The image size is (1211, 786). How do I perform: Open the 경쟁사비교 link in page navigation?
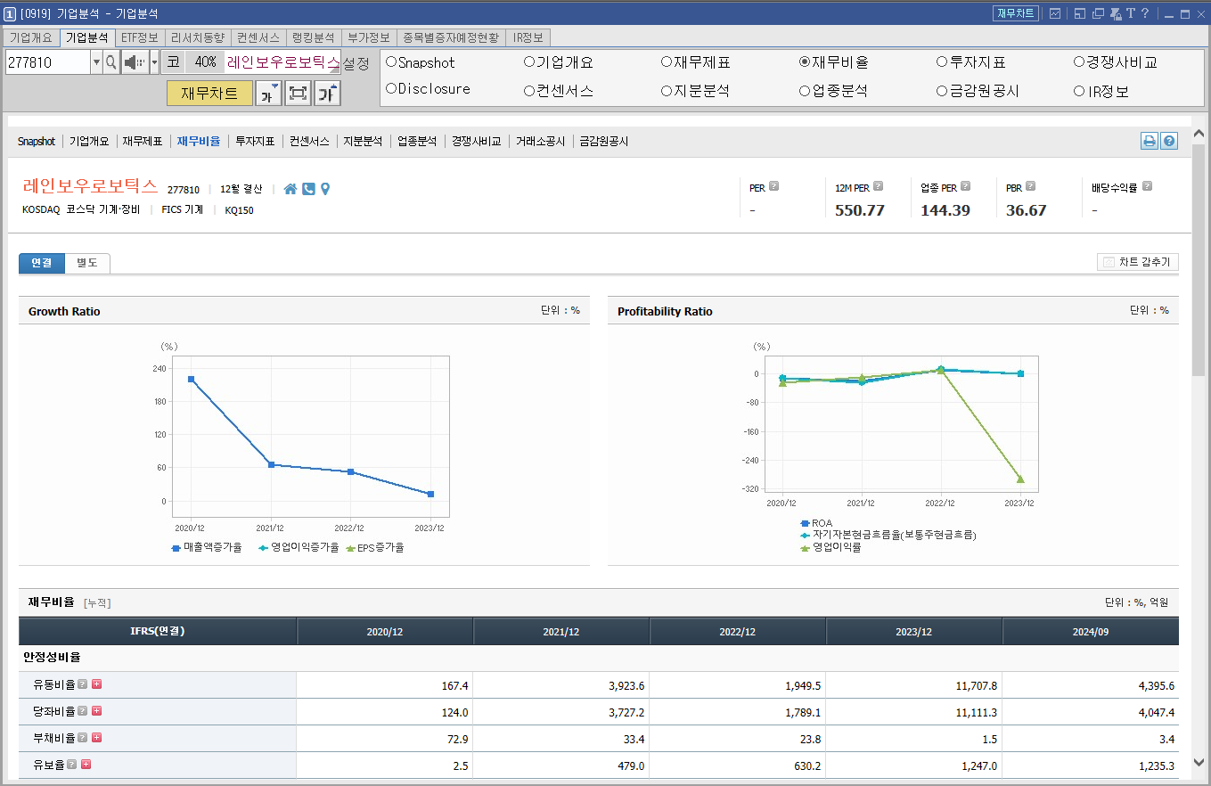coord(476,142)
